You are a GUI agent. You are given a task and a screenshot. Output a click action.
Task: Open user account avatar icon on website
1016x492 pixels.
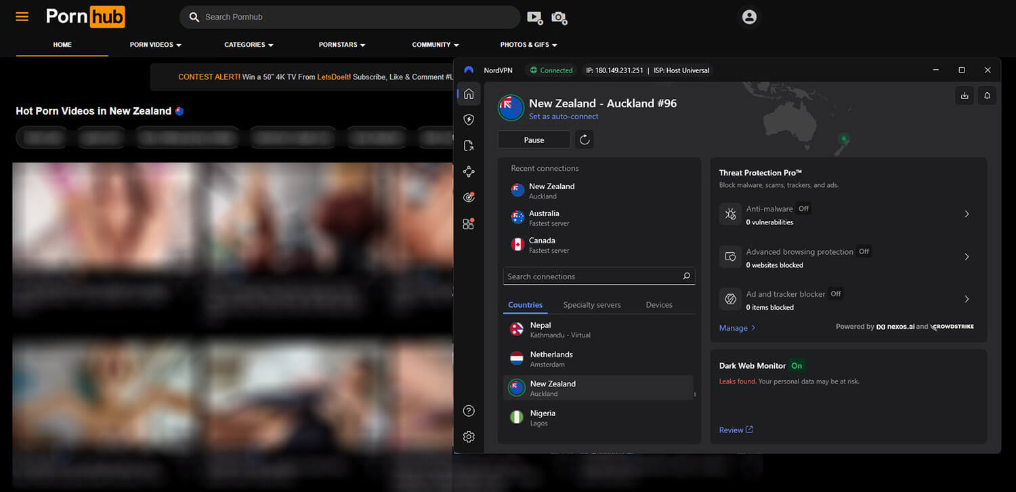749,17
